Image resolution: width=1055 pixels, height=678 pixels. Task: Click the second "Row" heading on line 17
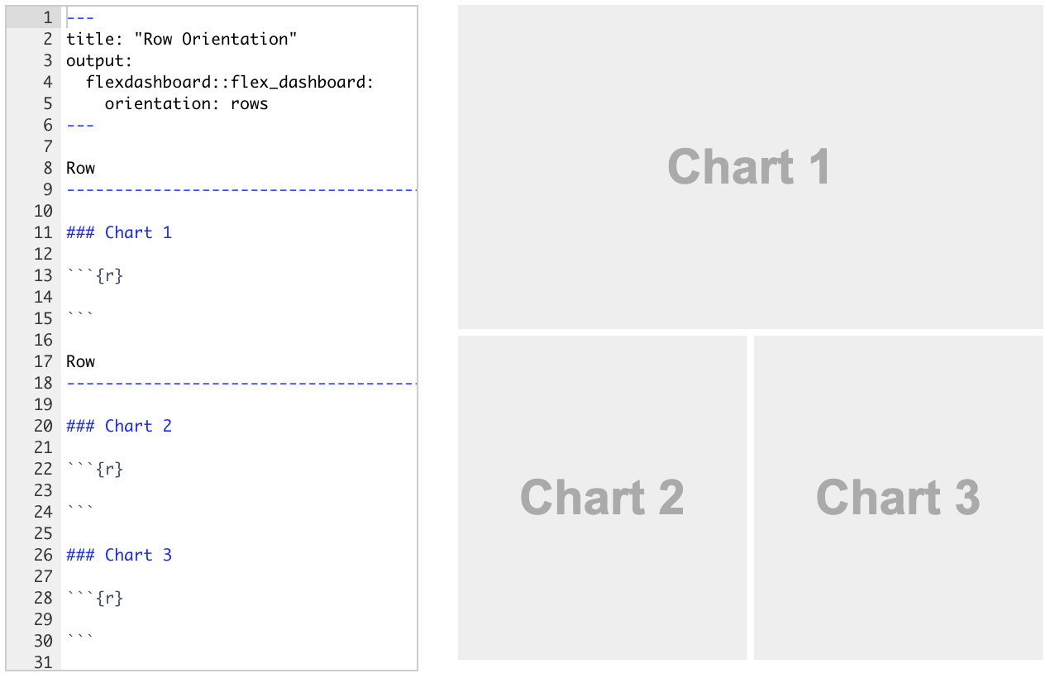(x=81, y=361)
